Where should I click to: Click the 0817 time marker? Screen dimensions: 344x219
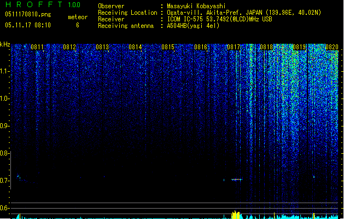(x=234, y=47)
